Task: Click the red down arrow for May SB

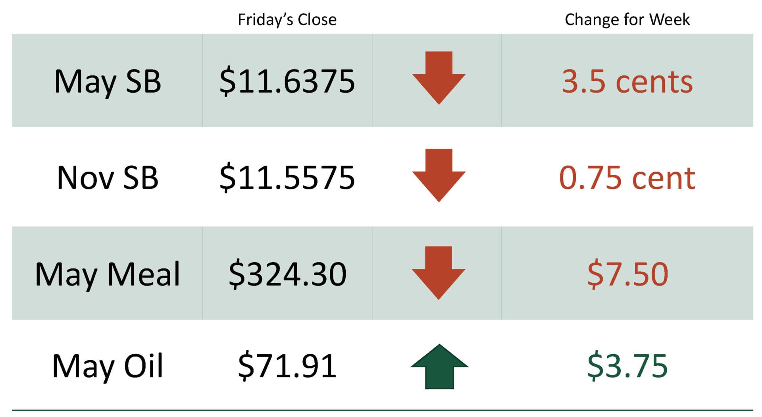Action: 439,77
